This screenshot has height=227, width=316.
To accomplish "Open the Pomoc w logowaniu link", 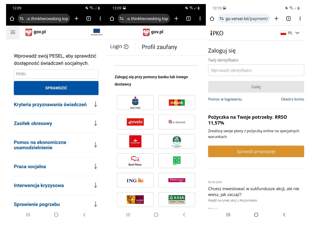I will click(225, 99).
